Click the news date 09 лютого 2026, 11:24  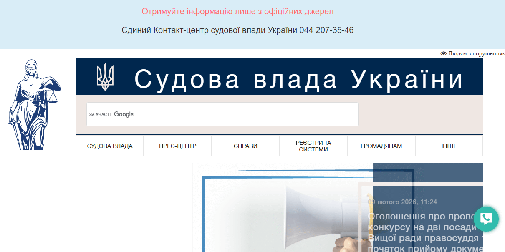(403, 202)
